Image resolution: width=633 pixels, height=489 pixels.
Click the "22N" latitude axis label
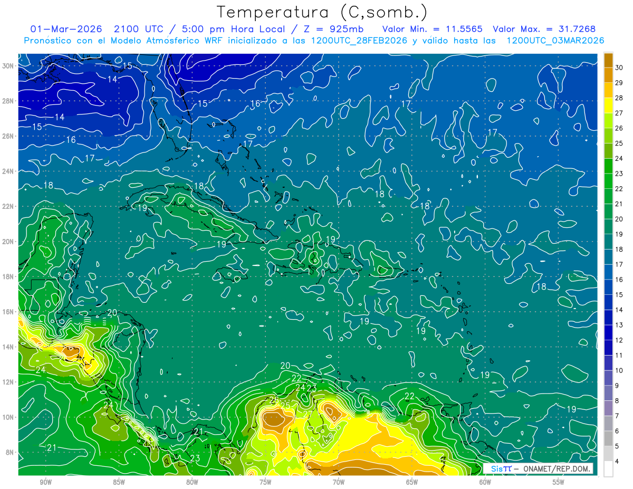tap(8, 206)
